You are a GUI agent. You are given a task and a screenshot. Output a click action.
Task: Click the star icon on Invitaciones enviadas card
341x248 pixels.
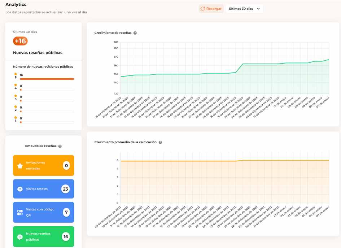click(x=20, y=166)
